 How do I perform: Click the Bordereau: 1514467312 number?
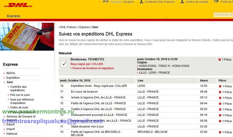click(87, 59)
